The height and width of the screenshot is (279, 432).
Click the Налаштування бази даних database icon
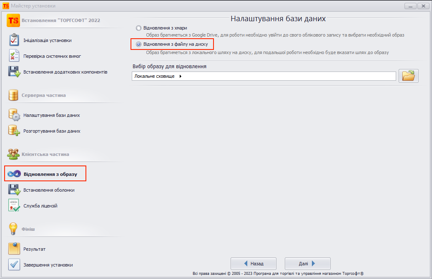(x=14, y=115)
